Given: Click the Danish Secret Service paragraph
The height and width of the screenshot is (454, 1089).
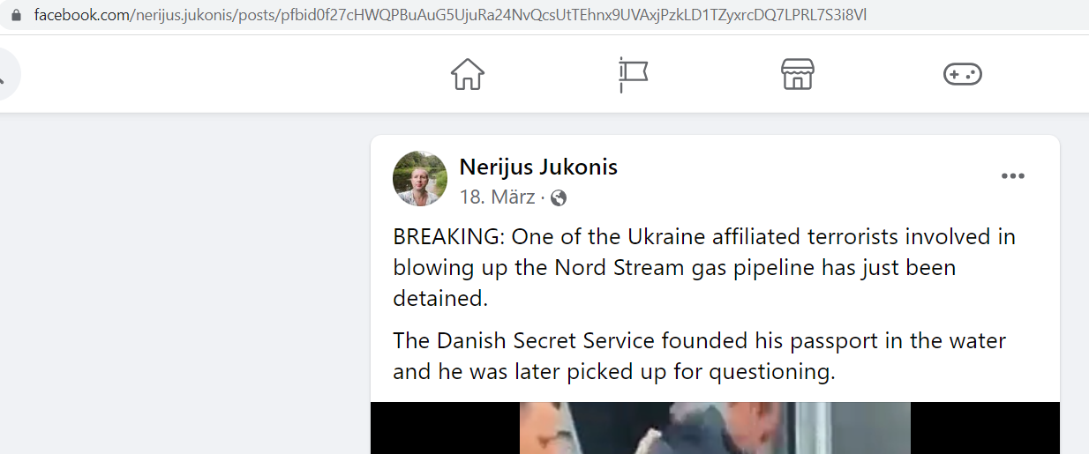Looking at the screenshot, I should (x=700, y=356).
